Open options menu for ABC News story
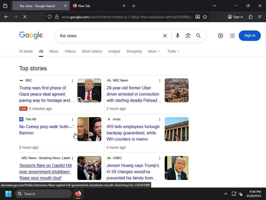Screen dimensions: 266x200 [x=72, y=158]
